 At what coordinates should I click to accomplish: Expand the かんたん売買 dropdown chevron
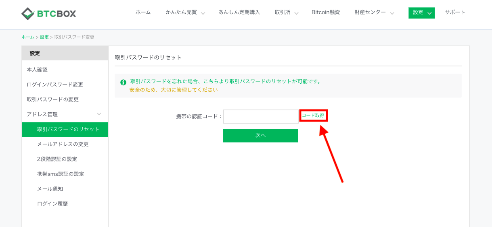tap(203, 13)
